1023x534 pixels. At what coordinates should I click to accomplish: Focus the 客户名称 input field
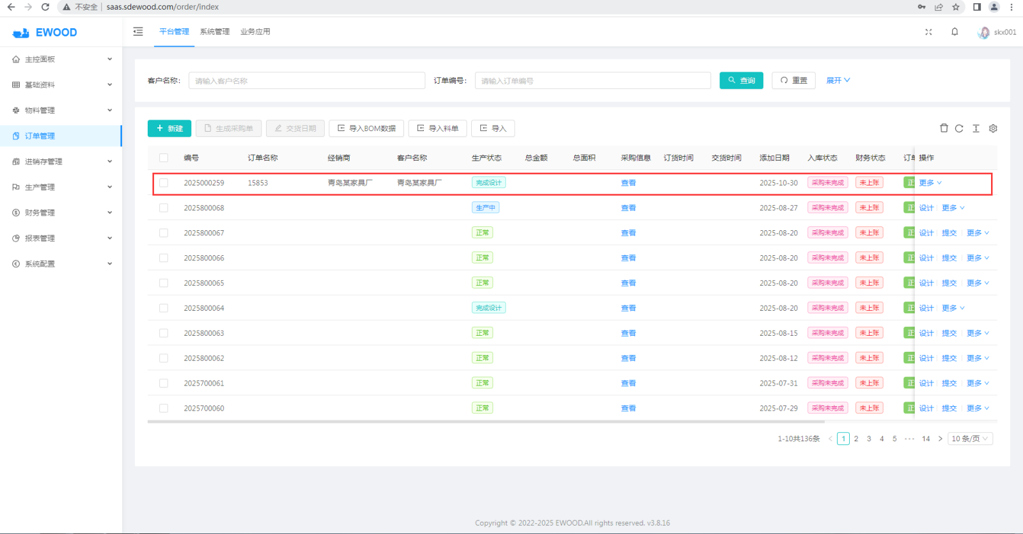306,81
